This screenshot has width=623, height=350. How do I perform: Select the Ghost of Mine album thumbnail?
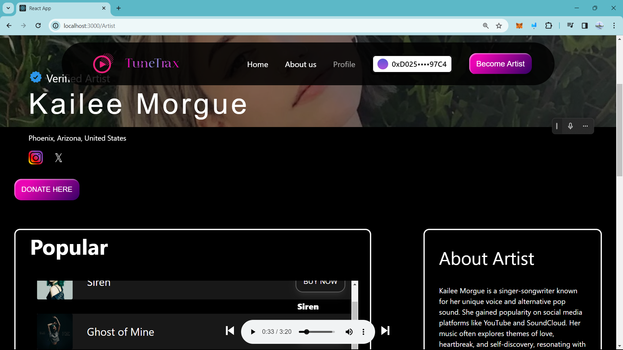(55, 331)
